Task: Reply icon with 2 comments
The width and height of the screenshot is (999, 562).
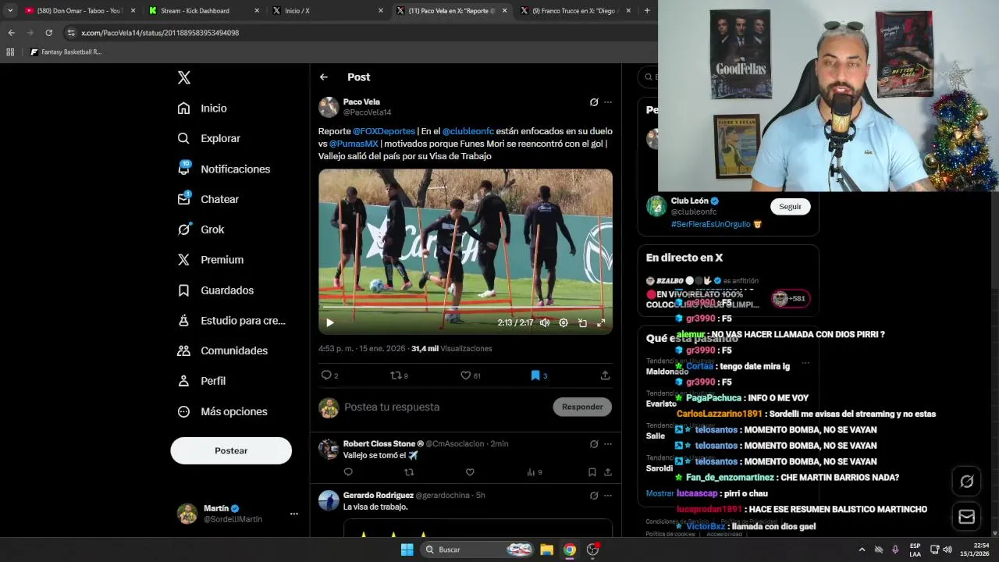Action: point(329,375)
